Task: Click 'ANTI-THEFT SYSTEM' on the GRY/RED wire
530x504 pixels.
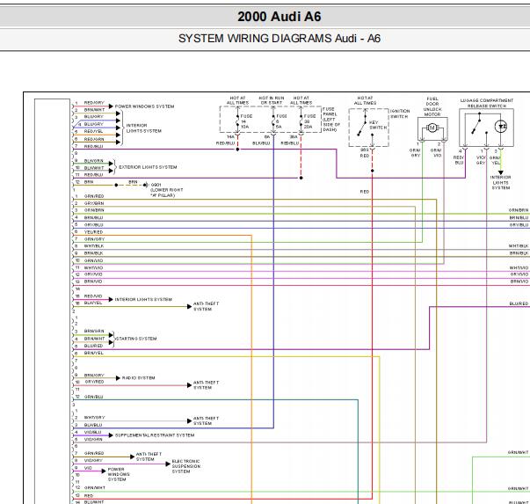Action: coord(206,385)
